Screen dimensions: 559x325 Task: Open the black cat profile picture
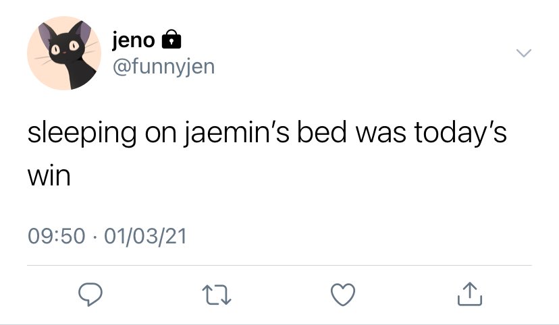coord(64,53)
